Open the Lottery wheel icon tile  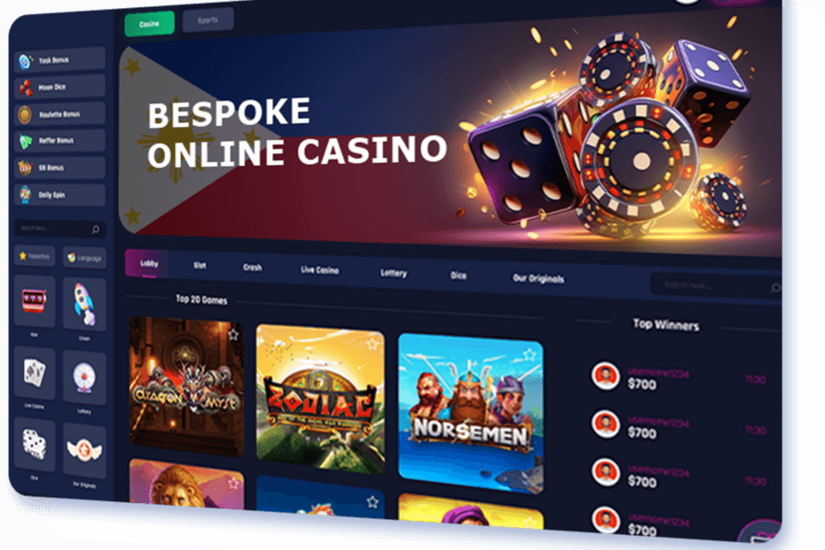click(x=84, y=378)
